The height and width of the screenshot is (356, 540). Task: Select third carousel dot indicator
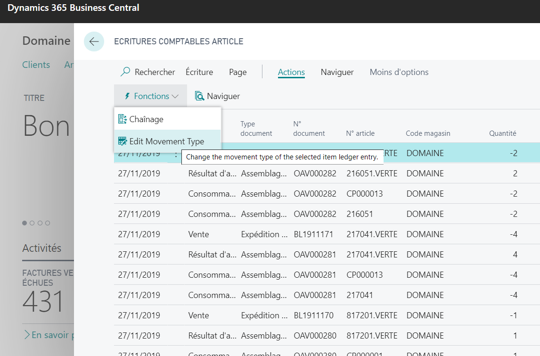(x=40, y=223)
